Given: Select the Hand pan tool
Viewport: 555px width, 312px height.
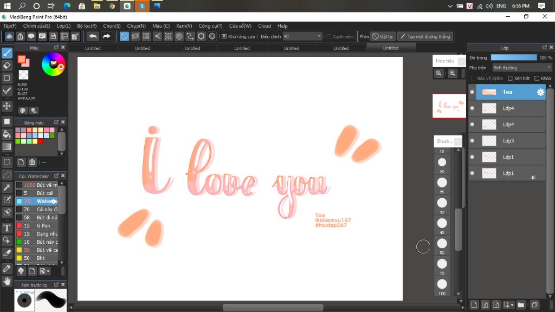Looking at the screenshot, I should point(7,281).
